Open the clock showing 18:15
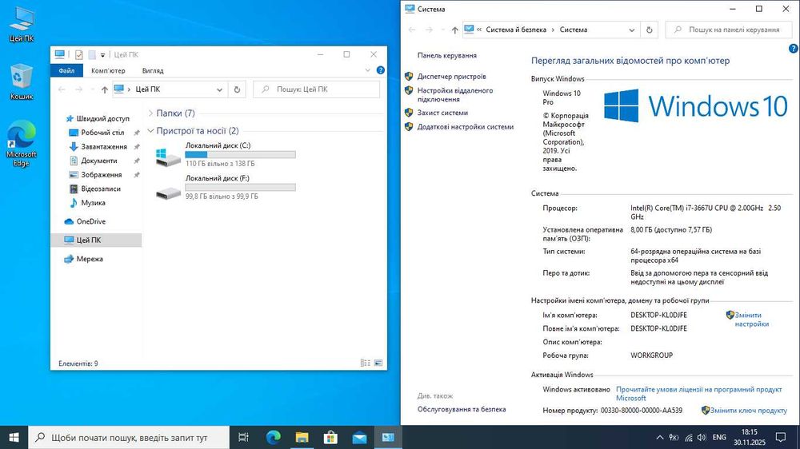800x449 pixels. tap(750, 437)
